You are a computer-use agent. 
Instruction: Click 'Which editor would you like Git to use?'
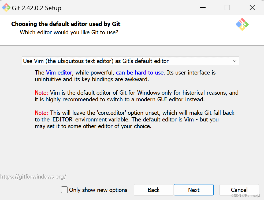tap(69, 32)
